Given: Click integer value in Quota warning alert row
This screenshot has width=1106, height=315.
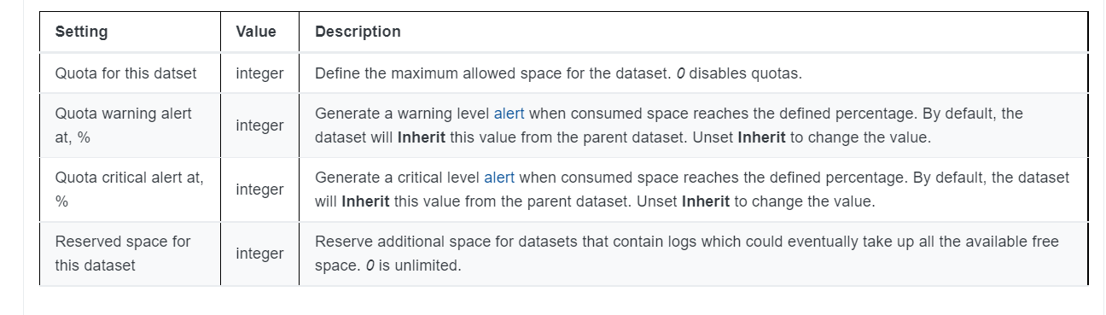Looking at the screenshot, I should [x=259, y=125].
